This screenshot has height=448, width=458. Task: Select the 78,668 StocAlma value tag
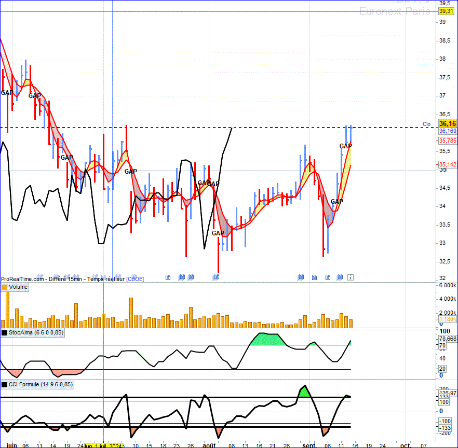click(448, 339)
